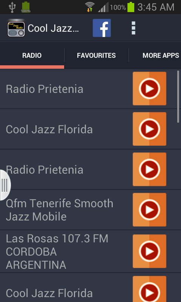Image resolution: width=181 pixels, height=302 pixels.
Task: Play the first Radio Prietenia station
Action: pyautogui.click(x=149, y=89)
